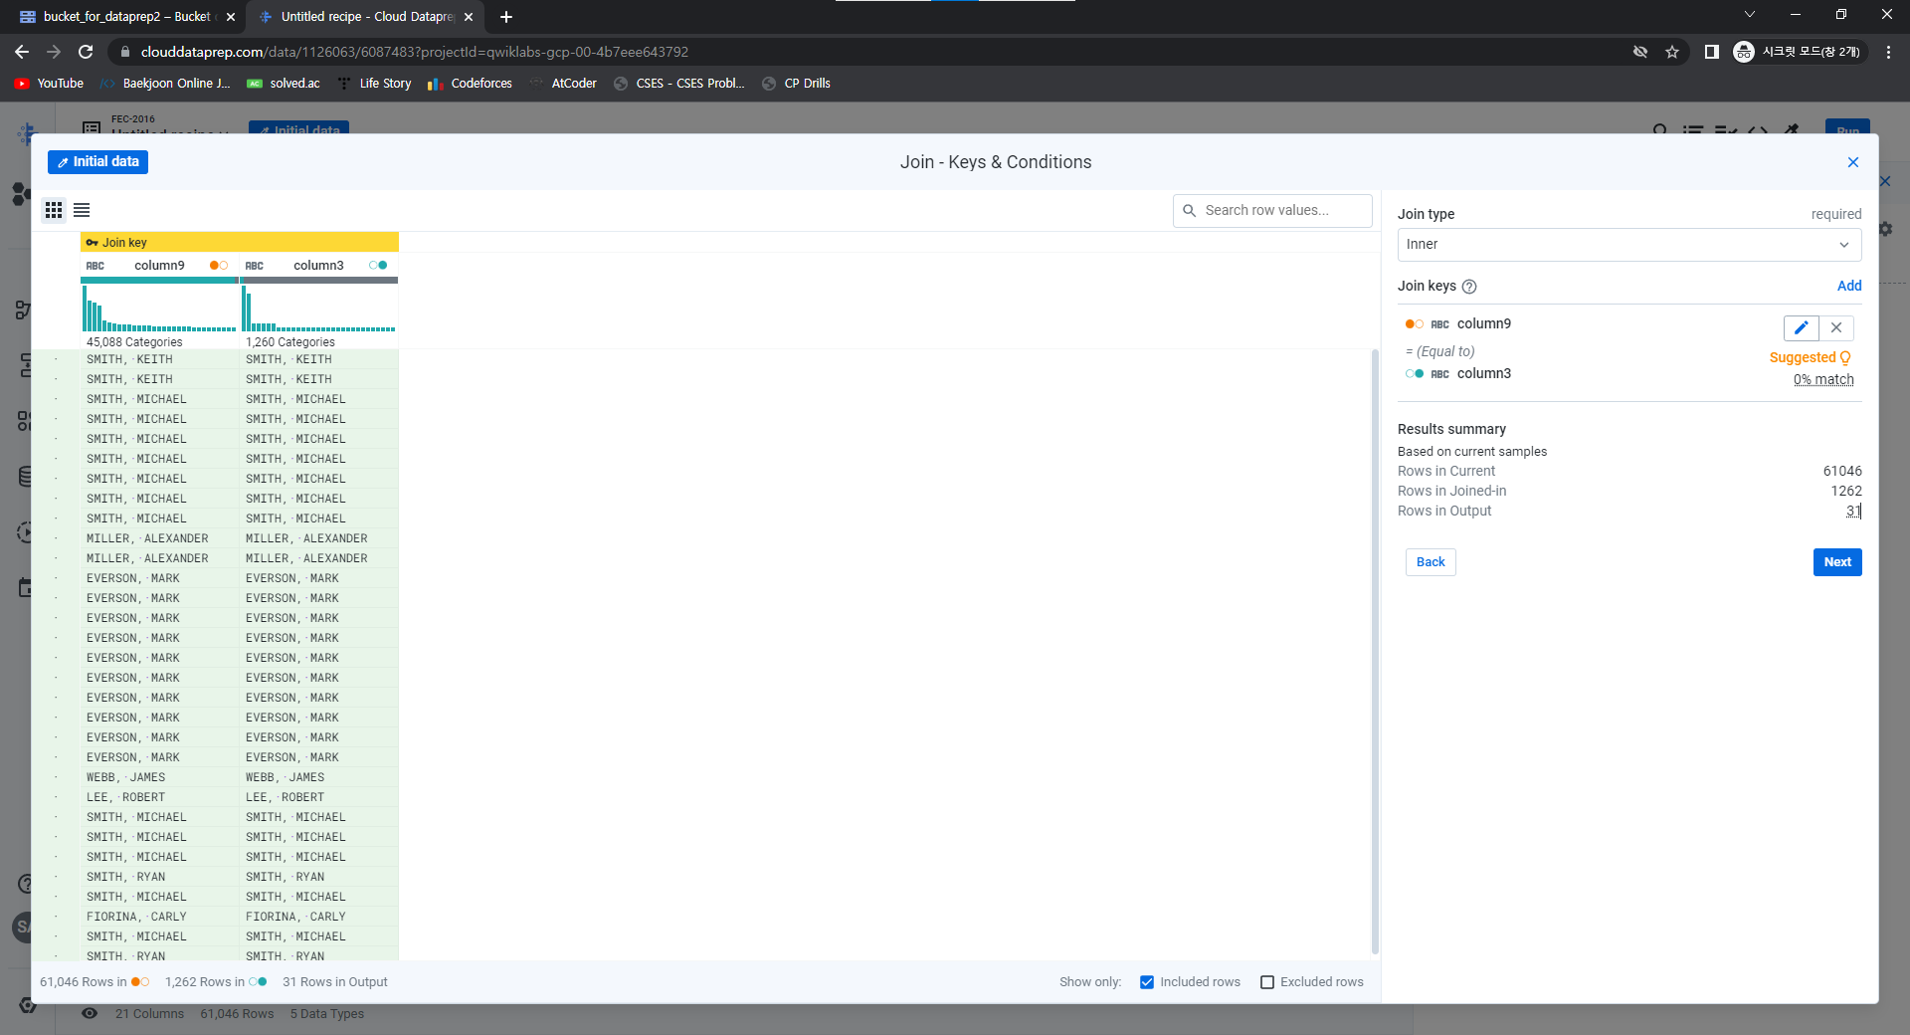Click column3 in Join keys panel
Screen dimensions: 1910x1035
[x=1483, y=374]
